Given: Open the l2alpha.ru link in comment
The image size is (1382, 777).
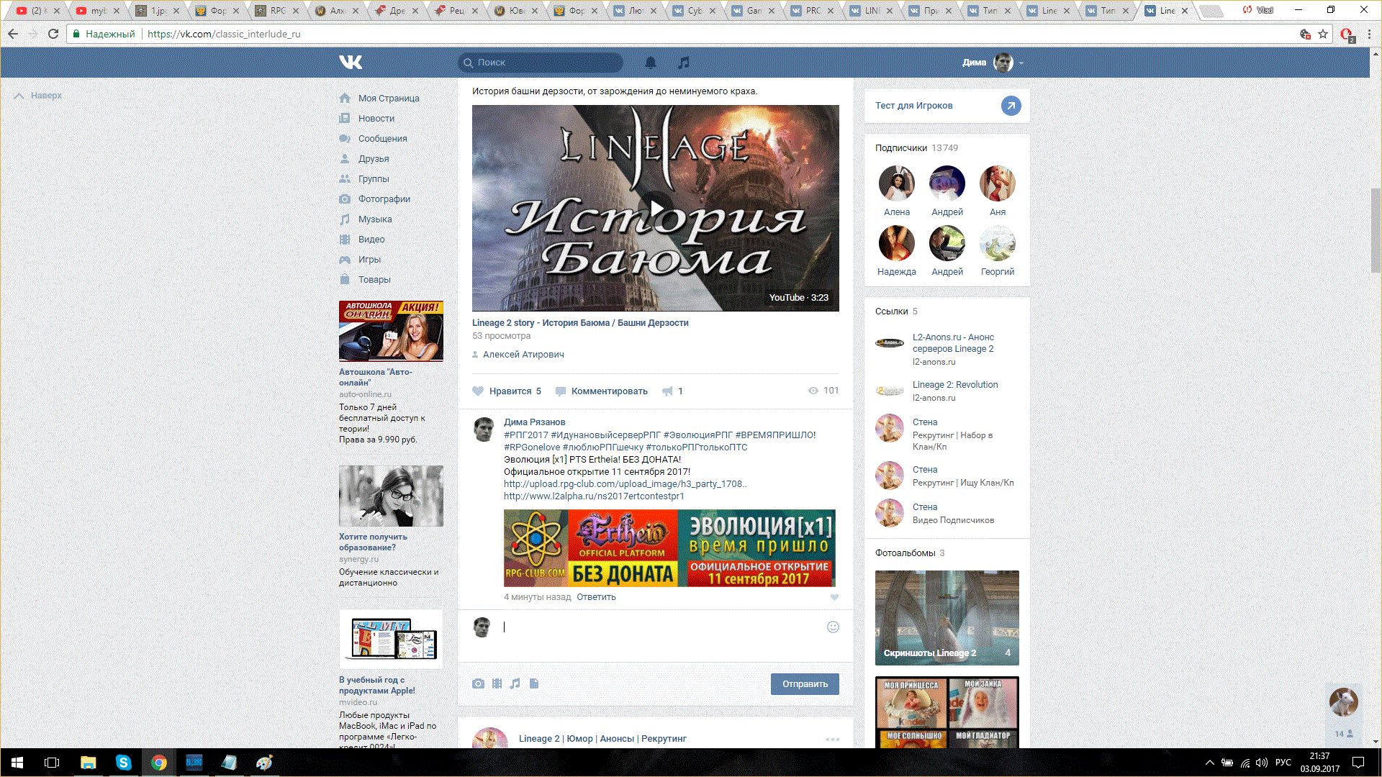Looking at the screenshot, I should pos(594,496).
